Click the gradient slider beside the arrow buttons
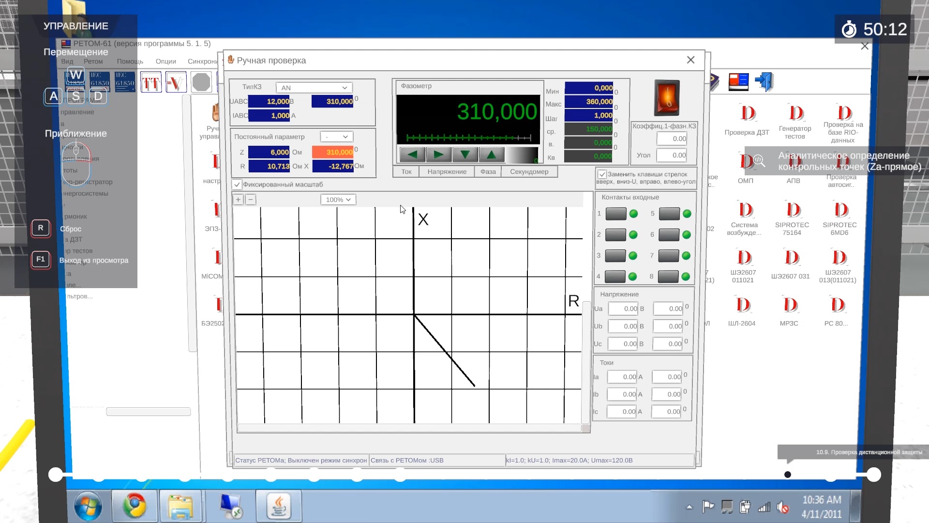The height and width of the screenshot is (523, 929). coord(522,155)
